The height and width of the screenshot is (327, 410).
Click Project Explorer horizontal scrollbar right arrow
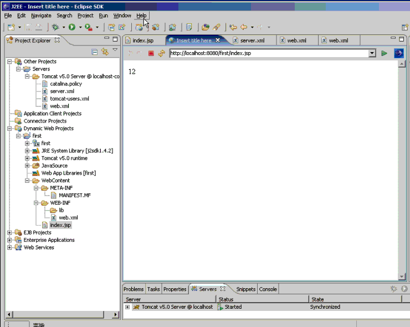[x=115, y=314]
